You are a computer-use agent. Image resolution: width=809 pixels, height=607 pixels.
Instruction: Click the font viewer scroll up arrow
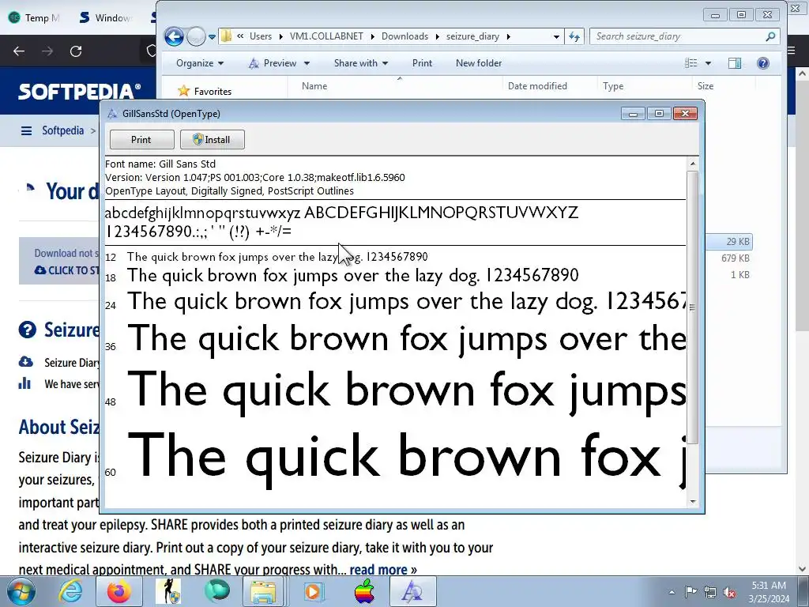tap(692, 164)
